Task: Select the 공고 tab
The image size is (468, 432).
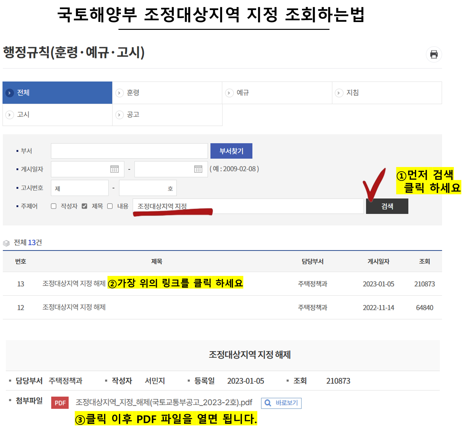Action: tap(133, 115)
